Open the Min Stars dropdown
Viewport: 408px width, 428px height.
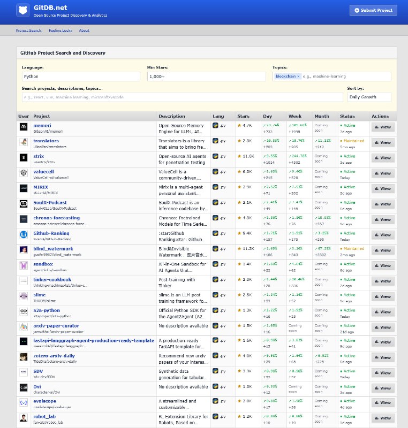click(x=206, y=77)
